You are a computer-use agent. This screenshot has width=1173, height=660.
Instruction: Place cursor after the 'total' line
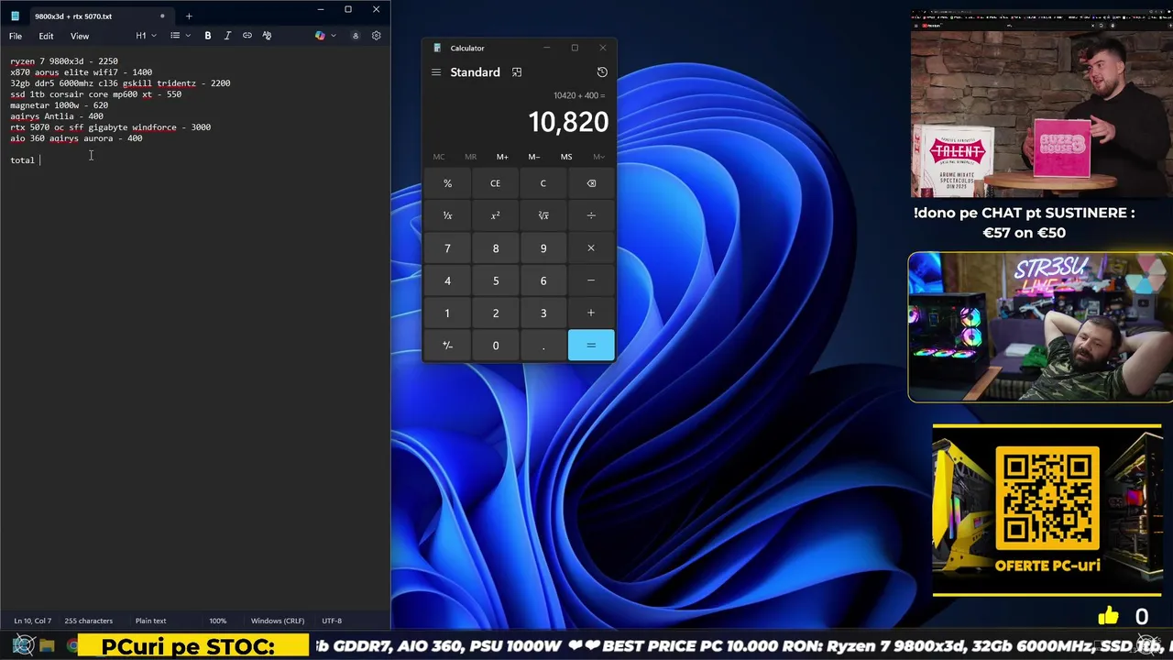coord(40,160)
